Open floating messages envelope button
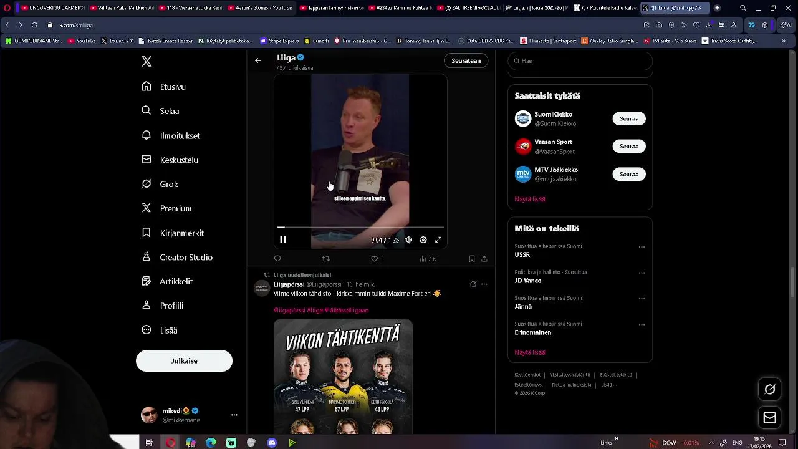The width and height of the screenshot is (798, 449). (x=770, y=418)
